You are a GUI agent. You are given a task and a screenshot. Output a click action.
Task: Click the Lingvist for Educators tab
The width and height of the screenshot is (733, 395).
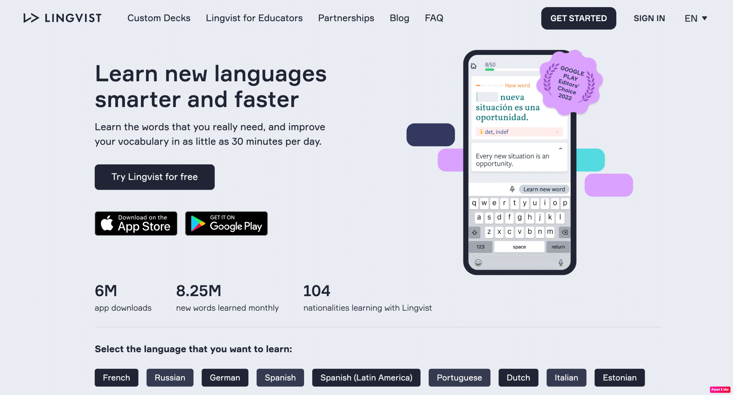254,18
